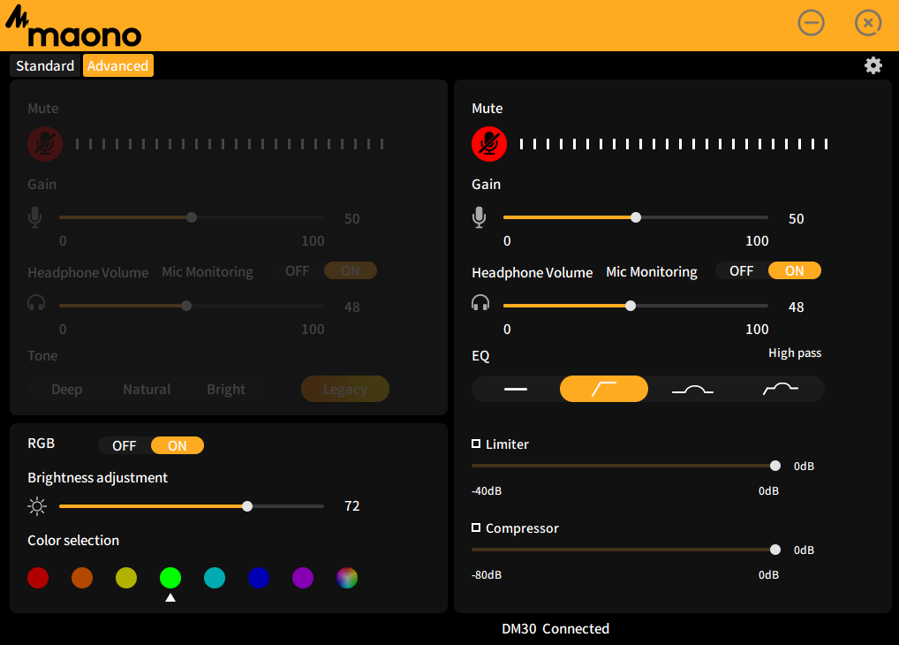The image size is (899, 645).
Task: Click the Maono logo
Action: [73, 29]
